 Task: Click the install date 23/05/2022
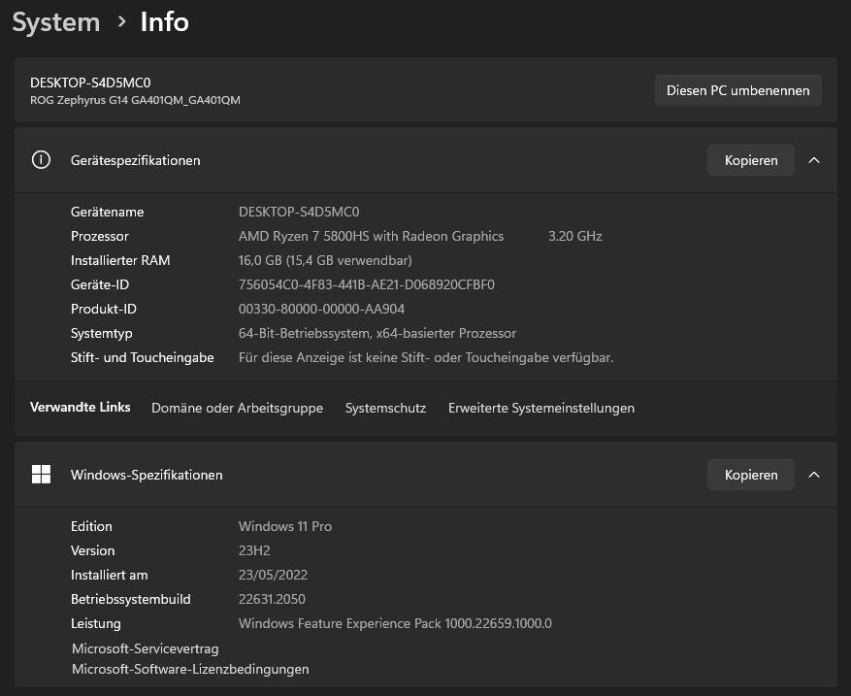coord(273,575)
